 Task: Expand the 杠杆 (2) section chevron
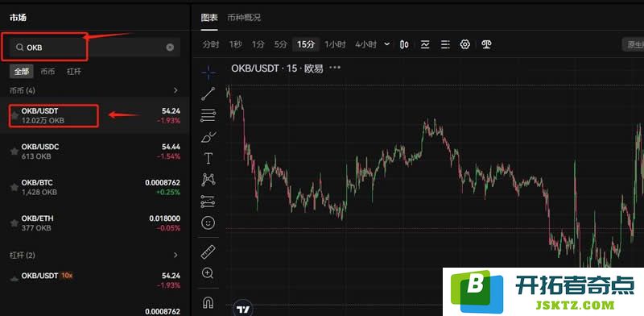point(175,255)
